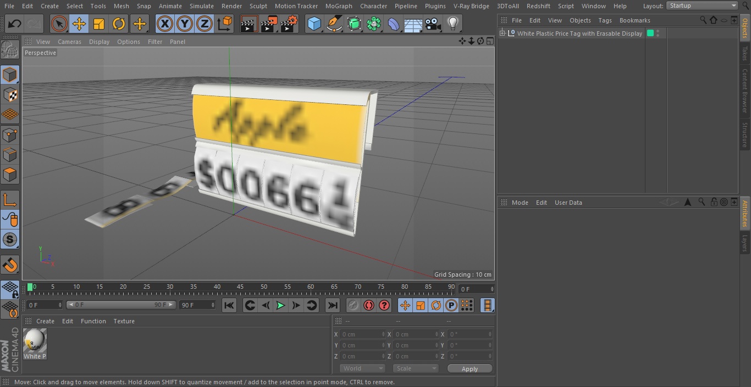751x387 pixels.
Task: Click the viewport maximize toggle icon
Action: (x=489, y=41)
